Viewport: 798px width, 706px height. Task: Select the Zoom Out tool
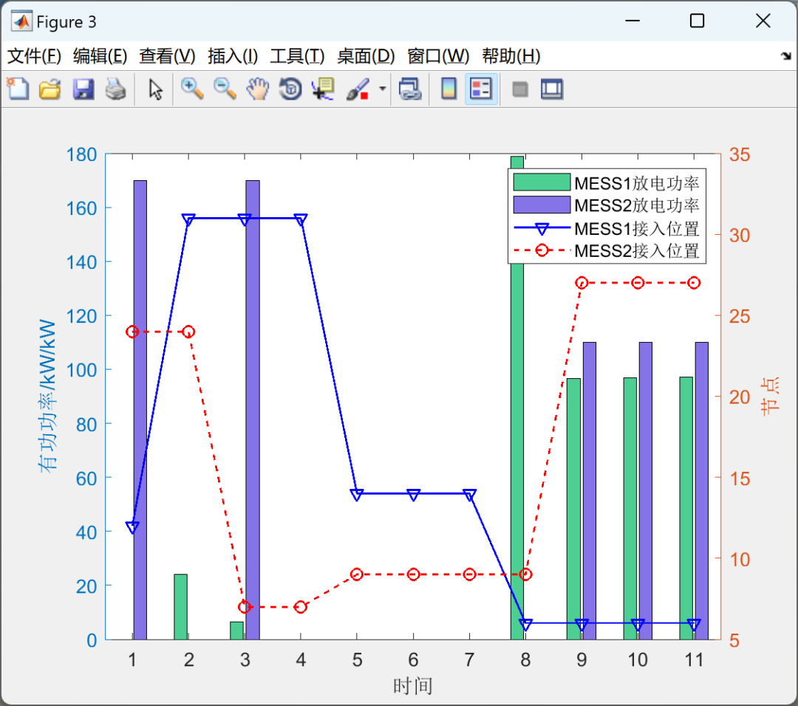click(x=225, y=89)
